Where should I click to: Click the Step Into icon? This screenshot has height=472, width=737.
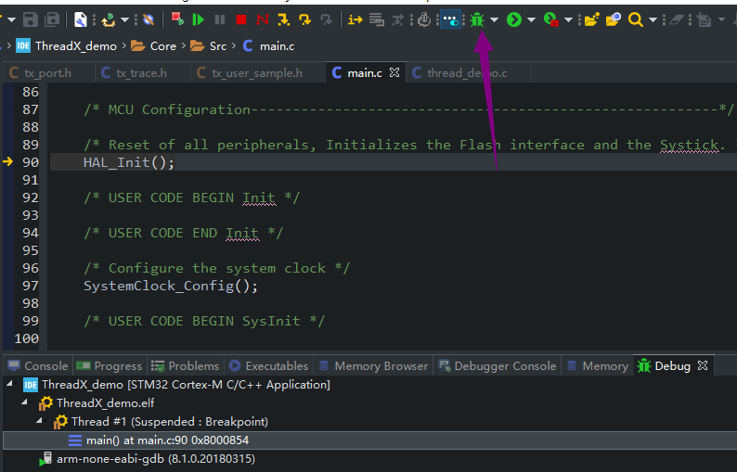[x=283, y=19]
